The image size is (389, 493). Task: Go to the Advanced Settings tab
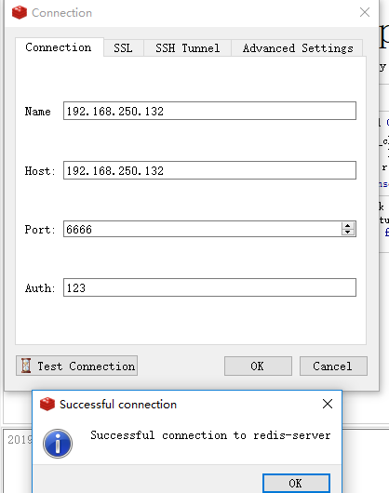coord(297,48)
